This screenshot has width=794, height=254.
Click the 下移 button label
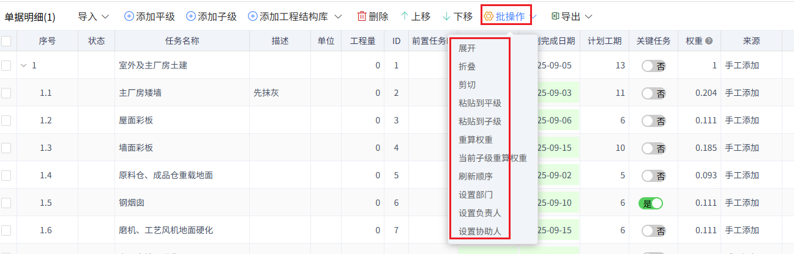463,16
